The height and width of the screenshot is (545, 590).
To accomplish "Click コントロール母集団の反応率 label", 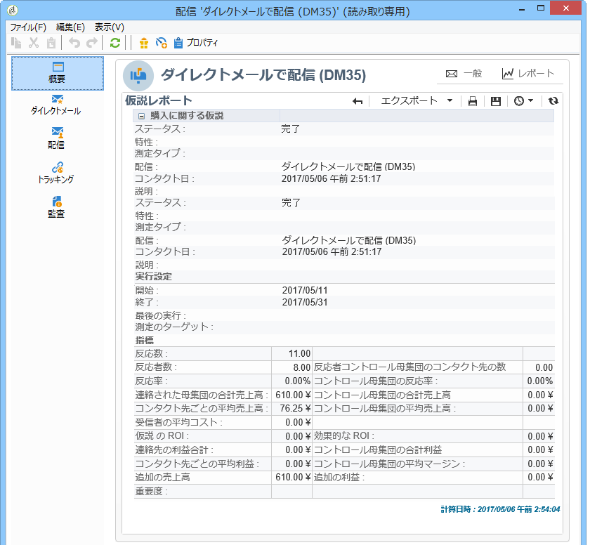I will click(376, 381).
